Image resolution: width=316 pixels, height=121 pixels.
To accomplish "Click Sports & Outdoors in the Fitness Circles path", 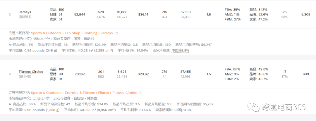I will pos(46,93).
